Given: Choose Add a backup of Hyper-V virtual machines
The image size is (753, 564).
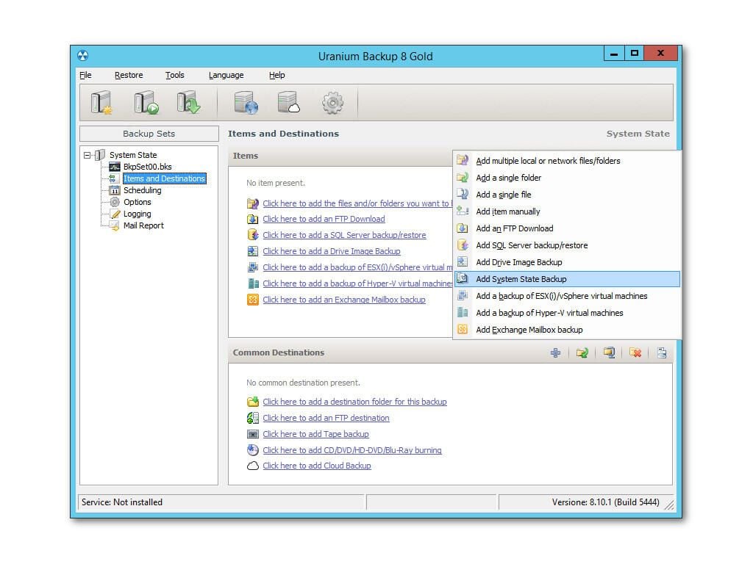Looking at the screenshot, I should [x=567, y=313].
